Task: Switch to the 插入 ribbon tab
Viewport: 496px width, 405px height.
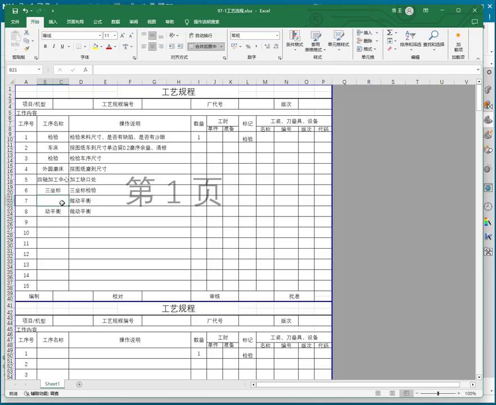Action: pyautogui.click(x=52, y=22)
